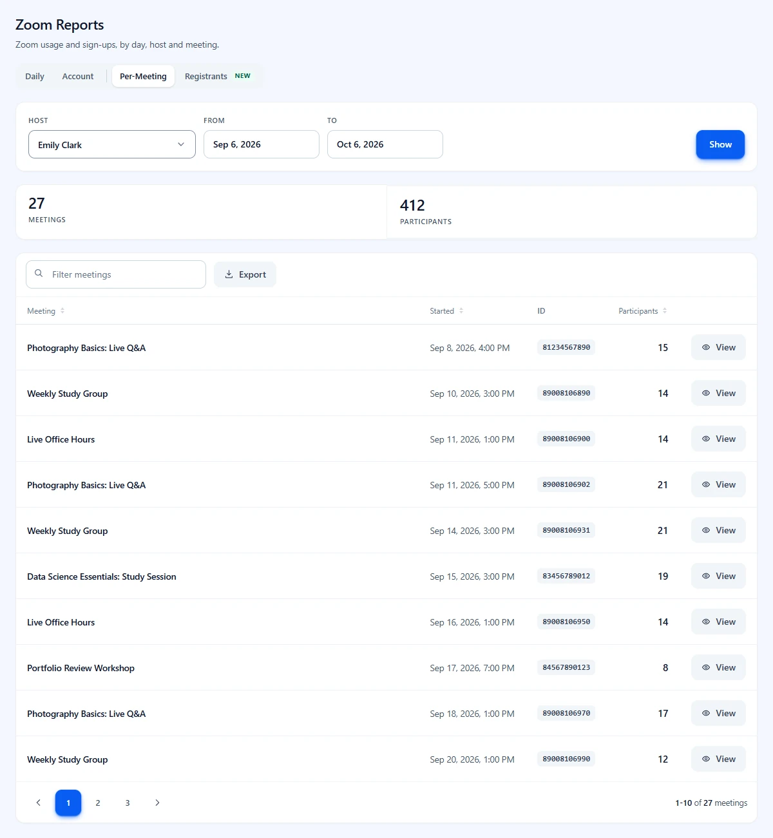This screenshot has height=838, width=773.
Task: Sort by Meeting column sort icon
Action: 62,311
